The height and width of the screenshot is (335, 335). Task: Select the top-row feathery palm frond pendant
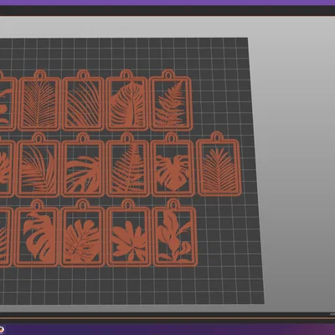pos(39,100)
